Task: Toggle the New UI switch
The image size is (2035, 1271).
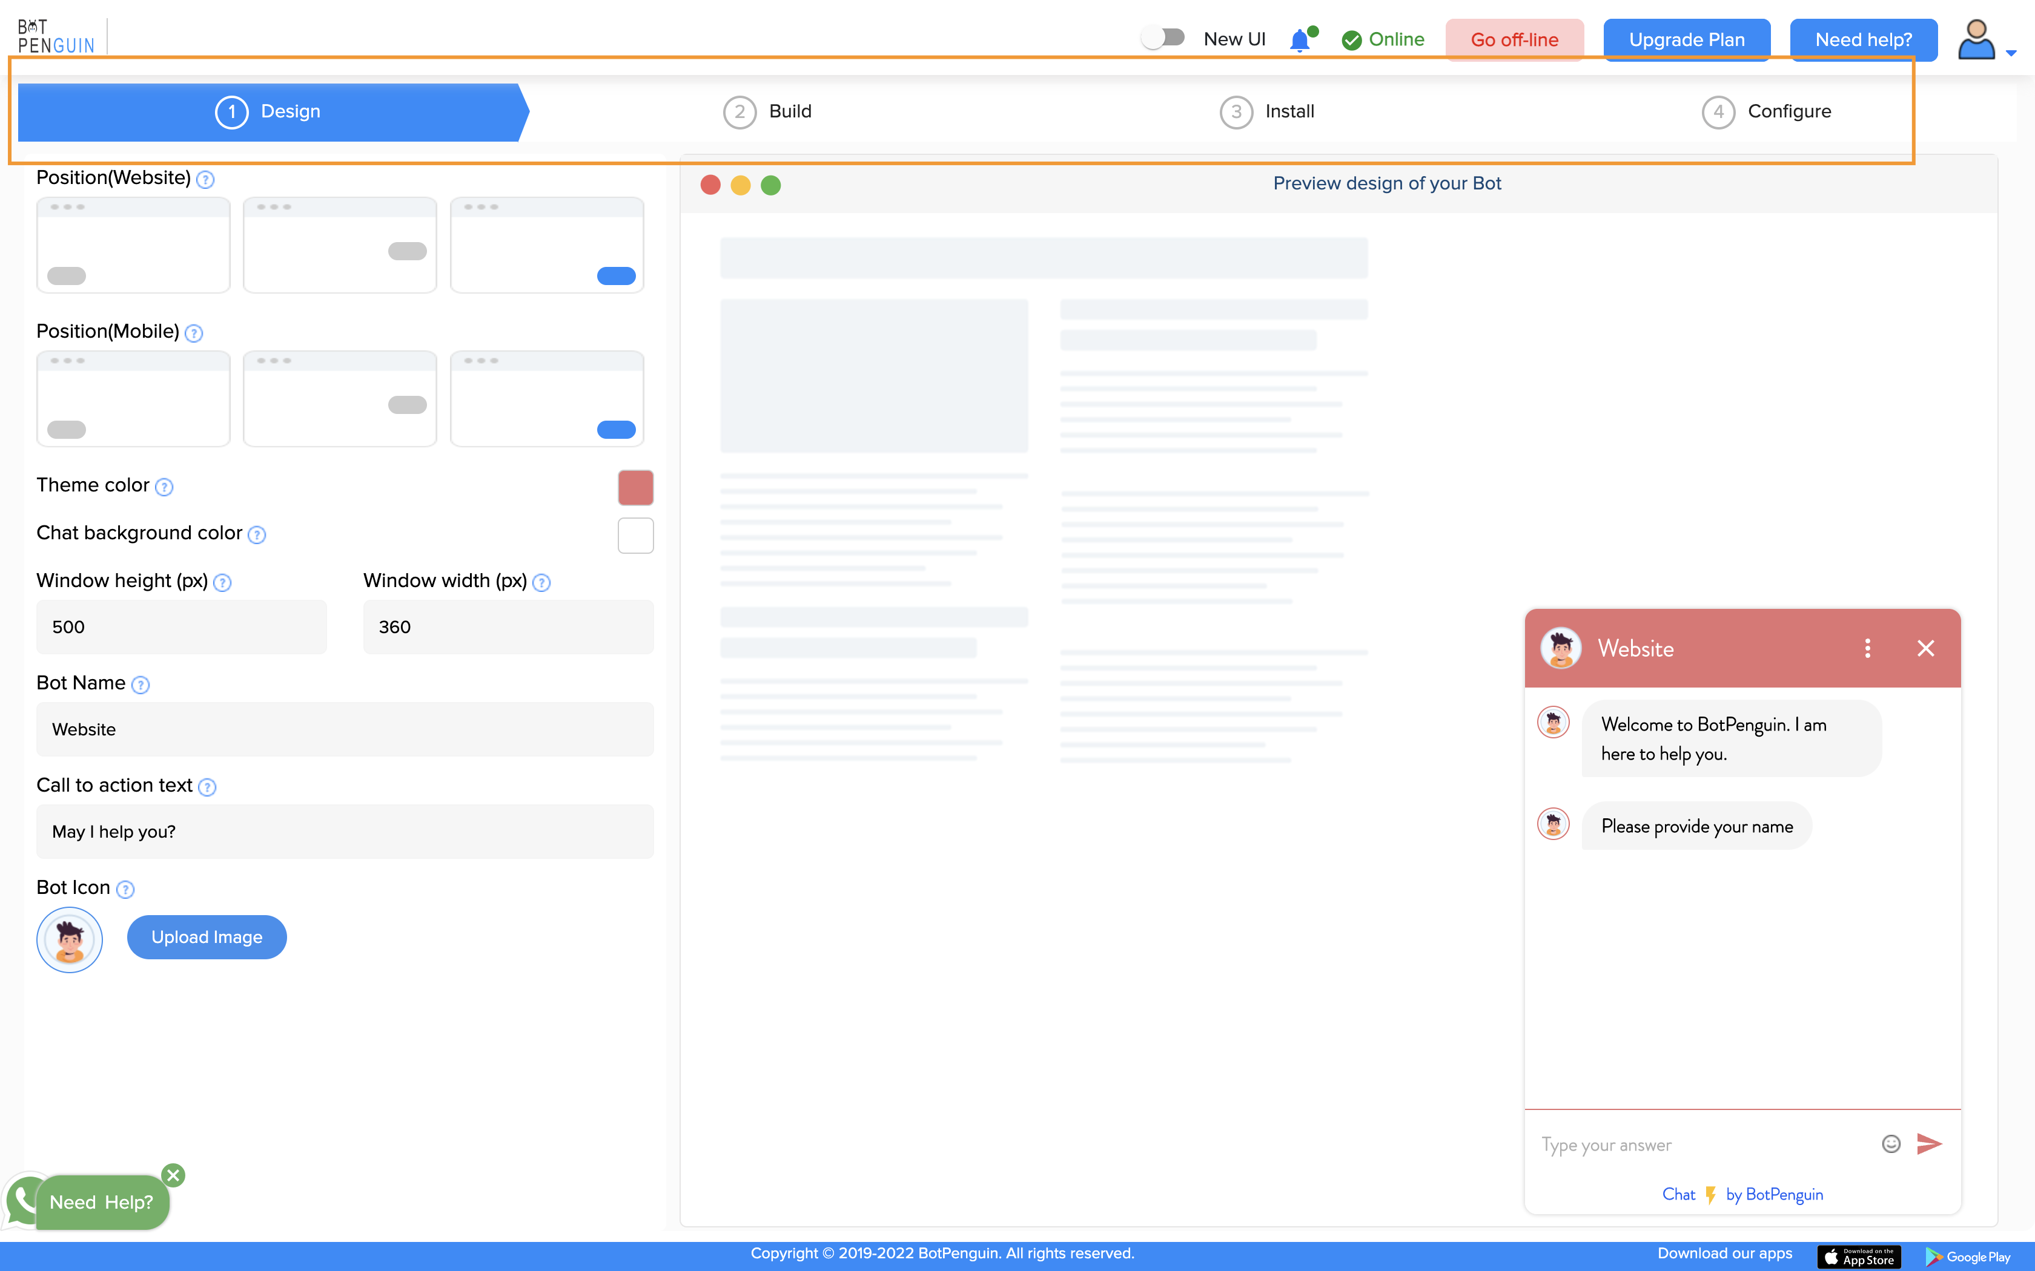Action: click(x=1163, y=38)
